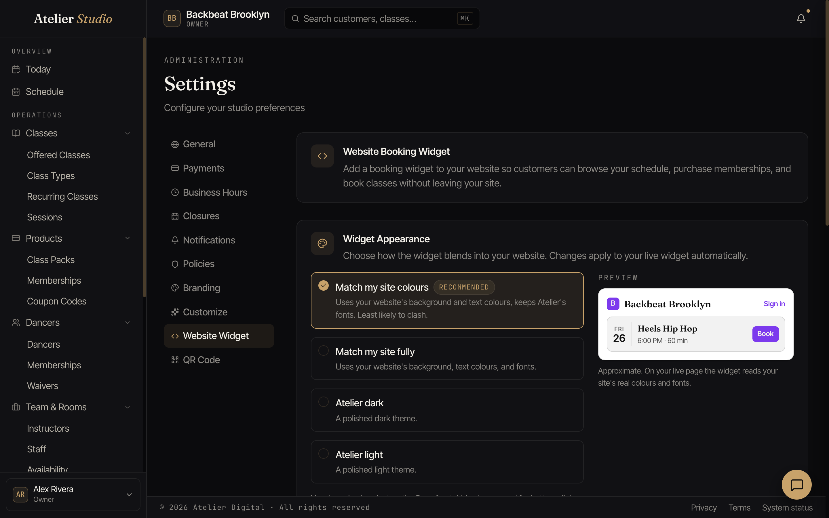Open the Policies settings tab
The height and width of the screenshot is (518, 829).
click(219, 264)
